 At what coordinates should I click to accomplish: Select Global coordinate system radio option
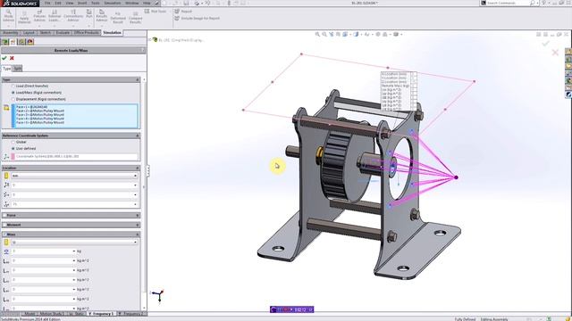13,142
